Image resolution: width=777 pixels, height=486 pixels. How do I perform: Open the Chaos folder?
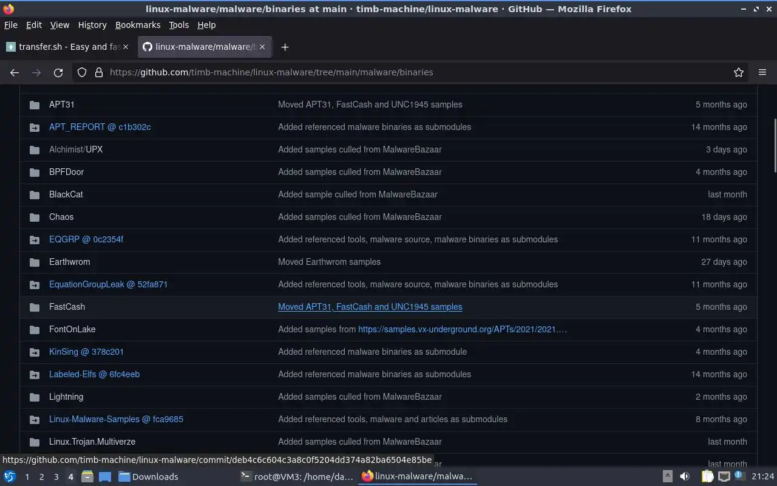pyautogui.click(x=61, y=217)
